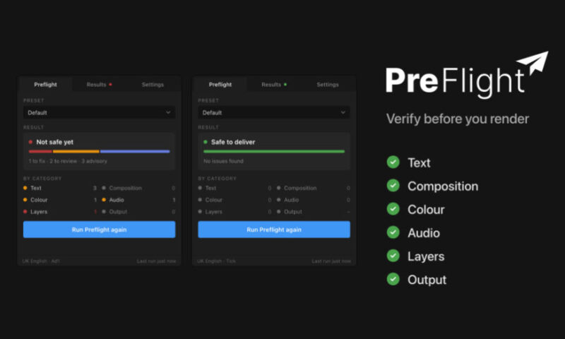
Task: Click "Last run just now" in Not safe yet panel
Action: [x=156, y=261]
